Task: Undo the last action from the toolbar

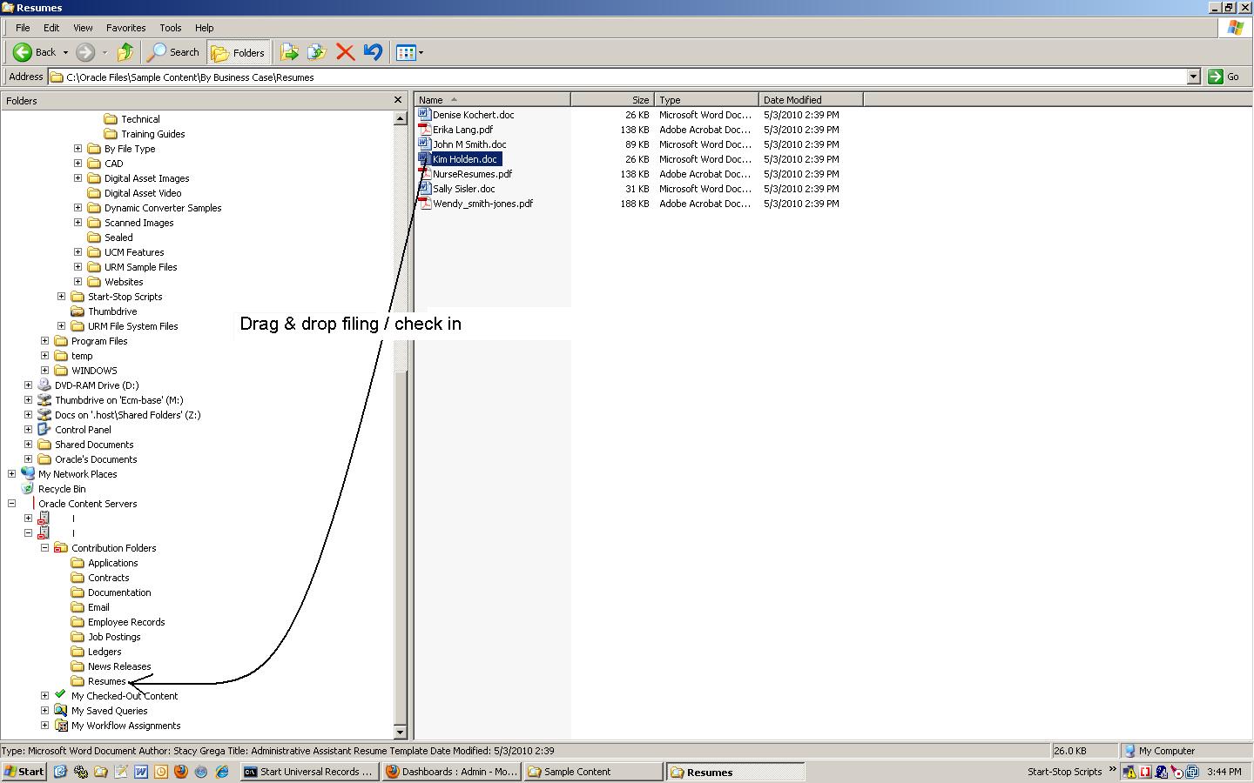Action: (373, 52)
